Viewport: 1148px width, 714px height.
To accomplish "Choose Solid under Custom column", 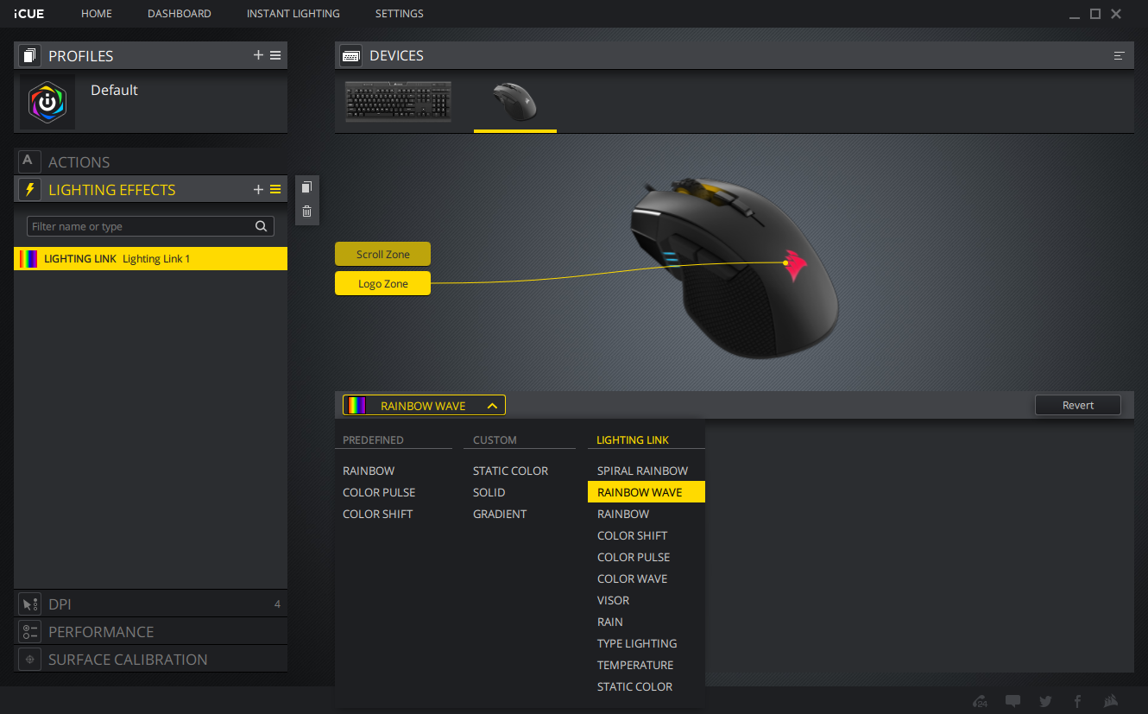I will tap(489, 492).
